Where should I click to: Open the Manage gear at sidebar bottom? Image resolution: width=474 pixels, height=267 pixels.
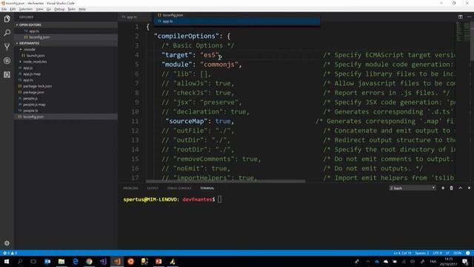(x=7, y=243)
